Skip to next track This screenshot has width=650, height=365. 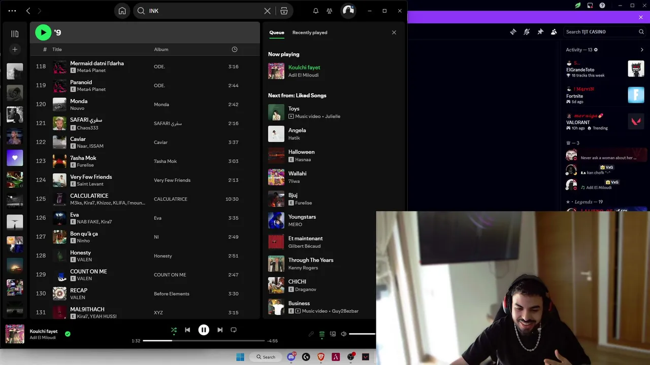220,330
